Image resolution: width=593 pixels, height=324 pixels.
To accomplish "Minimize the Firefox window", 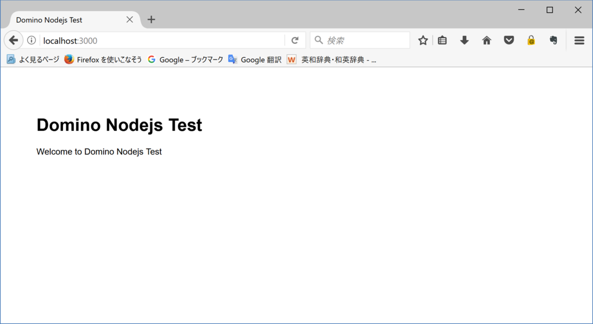I will [521, 10].
